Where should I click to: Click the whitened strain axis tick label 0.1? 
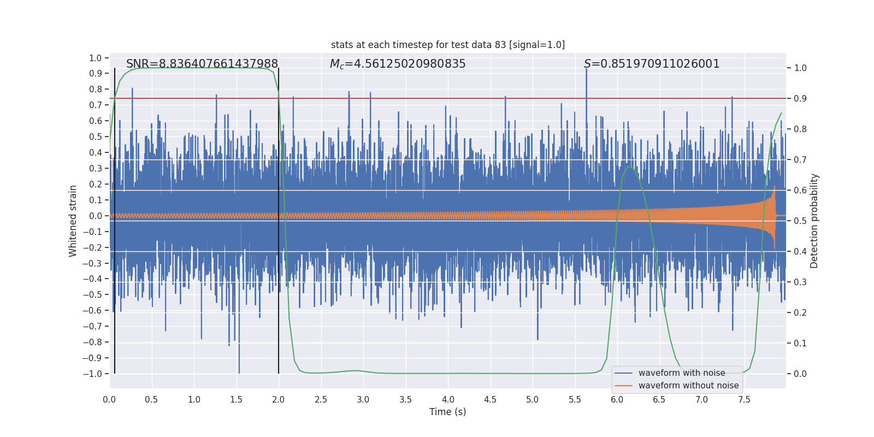point(96,200)
